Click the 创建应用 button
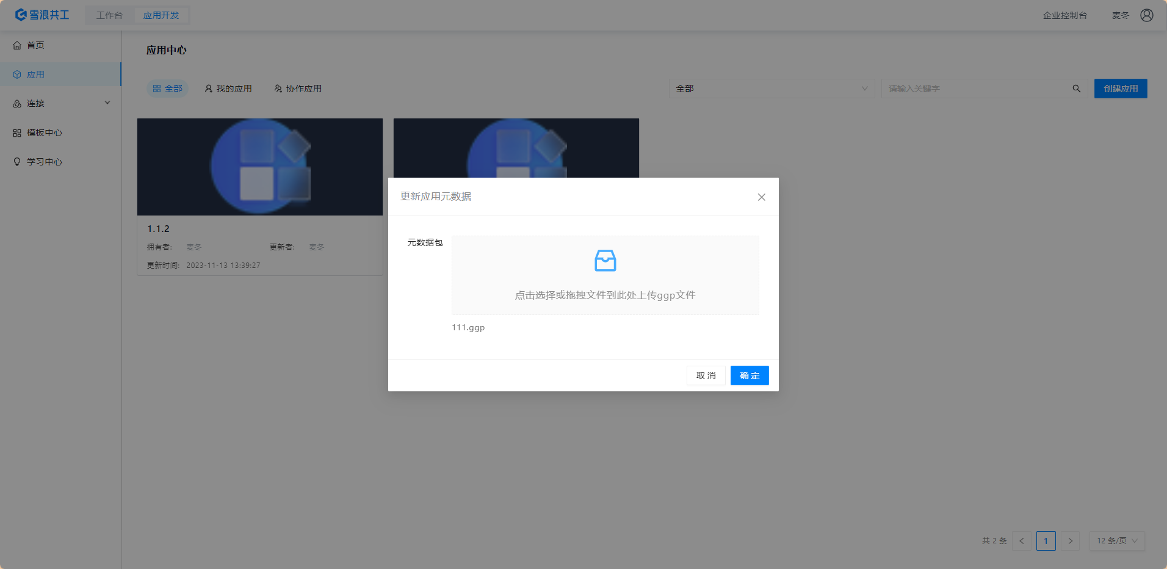The width and height of the screenshot is (1167, 569). tap(1121, 89)
